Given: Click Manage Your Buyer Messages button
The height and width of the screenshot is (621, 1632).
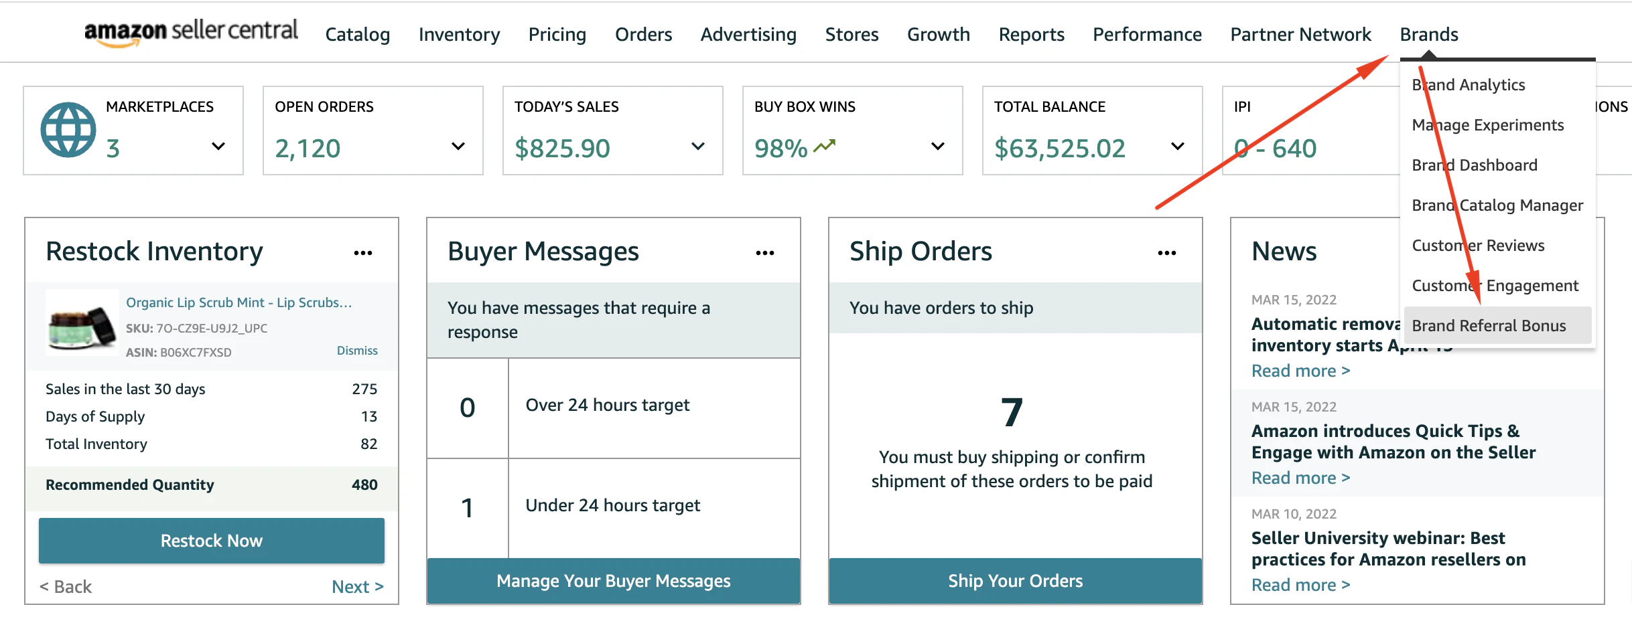Looking at the screenshot, I should click(614, 581).
